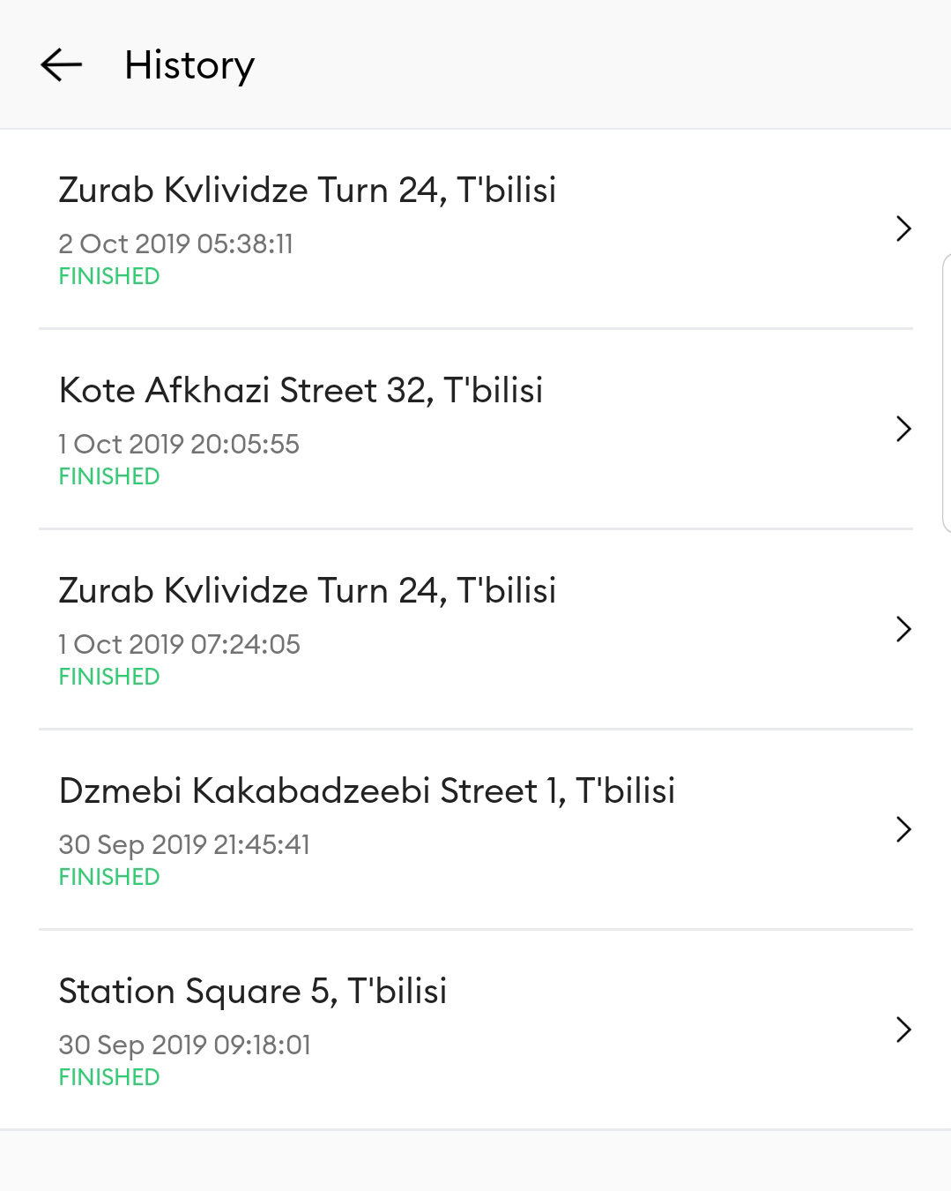
Task: Tap FINISHED status of 2 Oct ride
Action: click(x=109, y=276)
